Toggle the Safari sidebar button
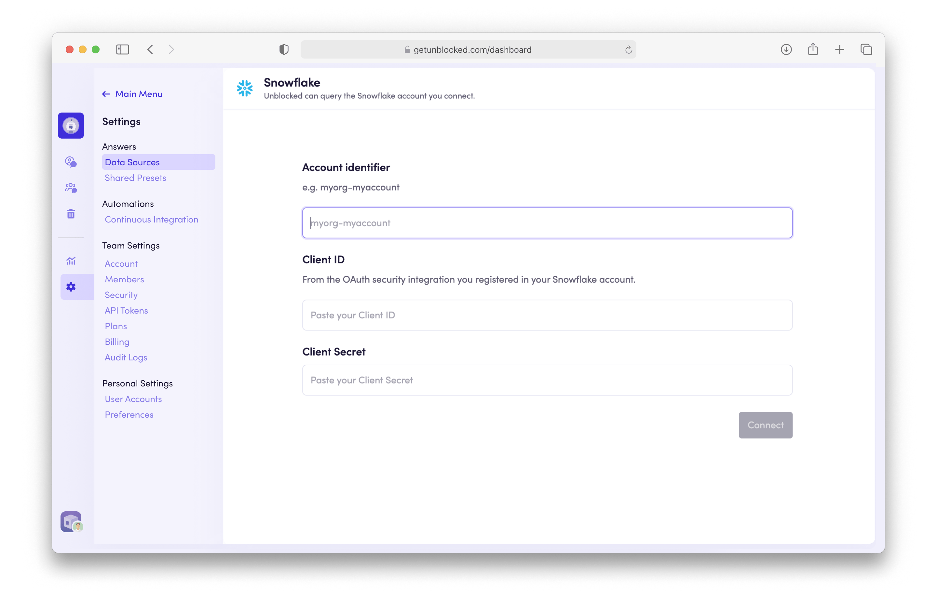This screenshot has width=937, height=592. (123, 49)
